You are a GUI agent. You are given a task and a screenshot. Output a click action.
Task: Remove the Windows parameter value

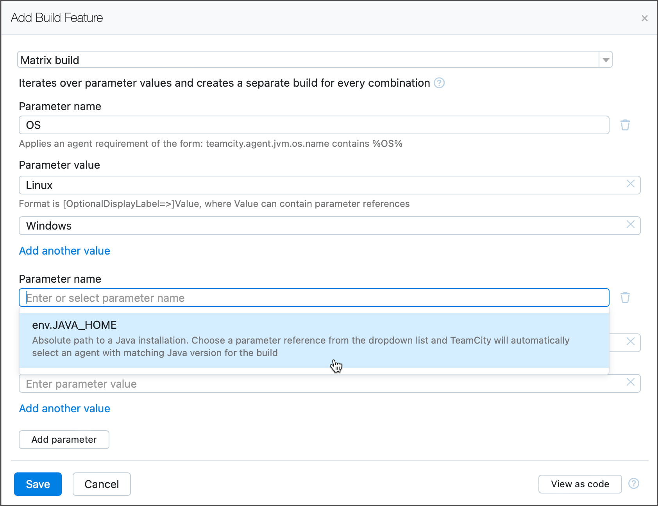[630, 224]
